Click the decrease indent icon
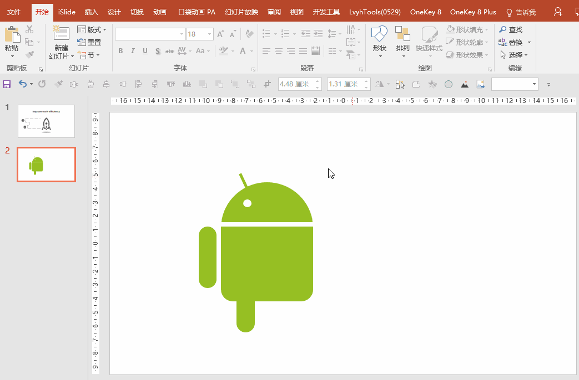The height and width of the screenshot is (380, 579). [305, 34]
